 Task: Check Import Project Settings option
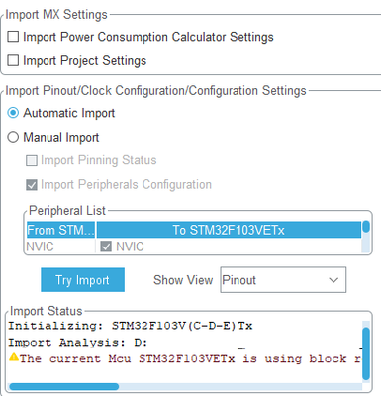13,60
